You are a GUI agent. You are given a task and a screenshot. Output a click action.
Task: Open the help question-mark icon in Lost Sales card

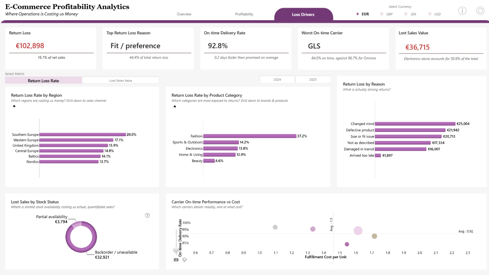point(147,215)
